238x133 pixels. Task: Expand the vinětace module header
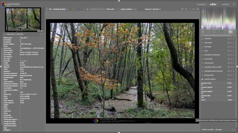pyautogui.click(x=208, y=47)
